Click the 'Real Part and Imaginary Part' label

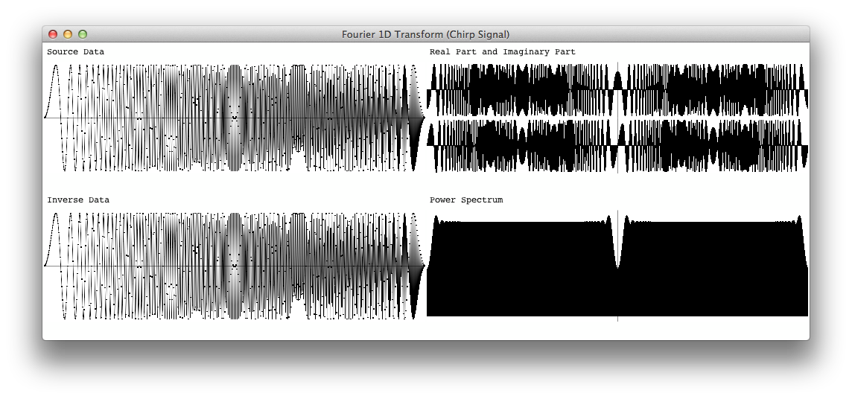coord(502,52)
